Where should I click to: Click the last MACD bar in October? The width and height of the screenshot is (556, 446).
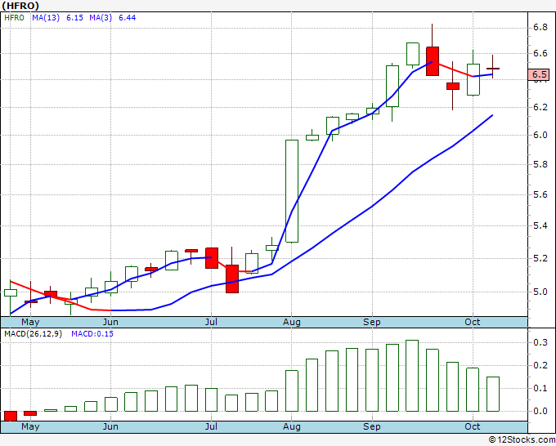(493, 394)
